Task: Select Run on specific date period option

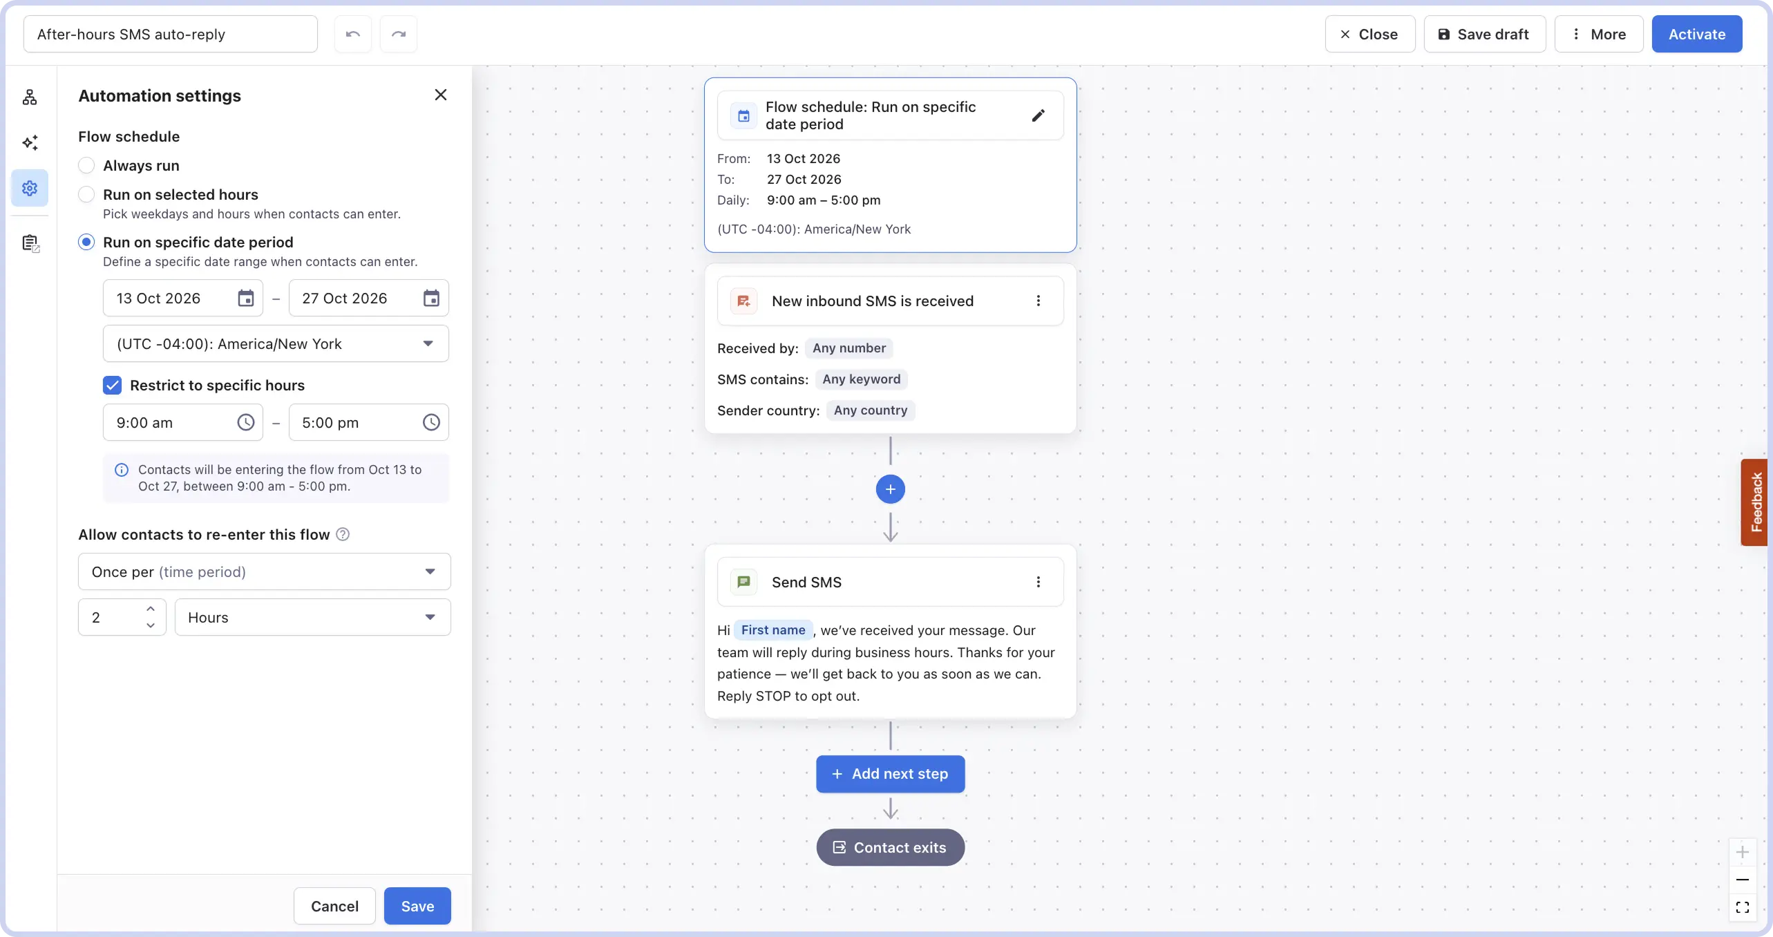Action: (x=86, y=242)
